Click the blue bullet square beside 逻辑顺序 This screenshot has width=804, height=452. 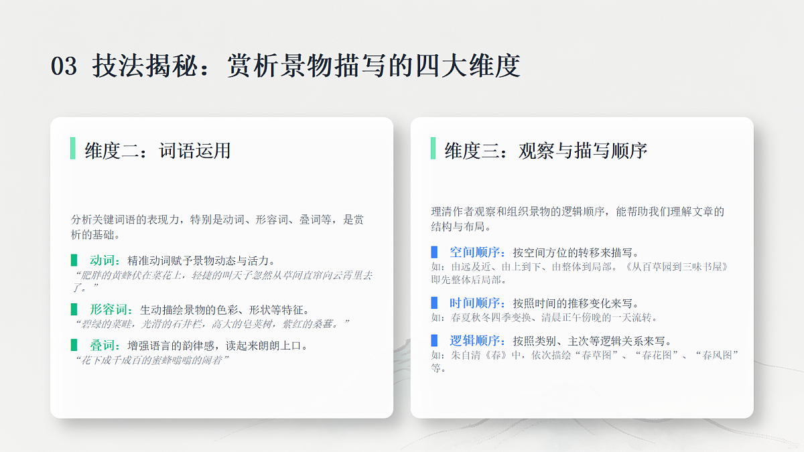434,340
